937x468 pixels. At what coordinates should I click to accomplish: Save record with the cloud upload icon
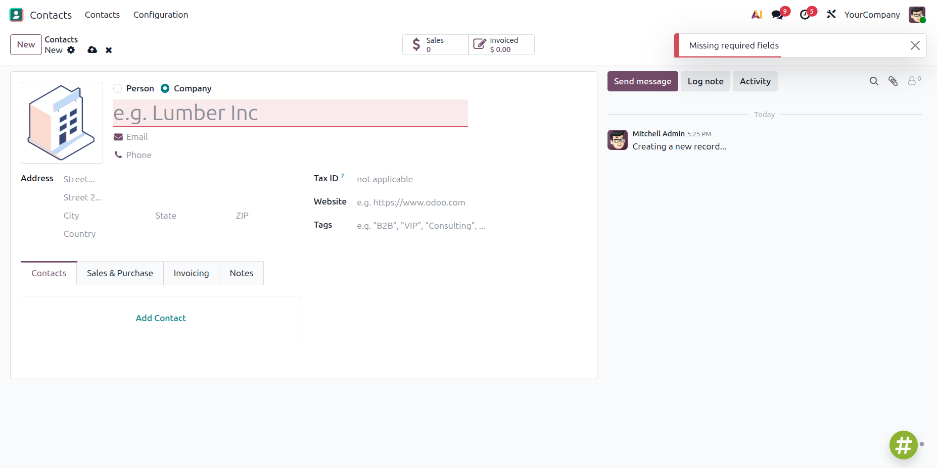click(x=92, y=50)
